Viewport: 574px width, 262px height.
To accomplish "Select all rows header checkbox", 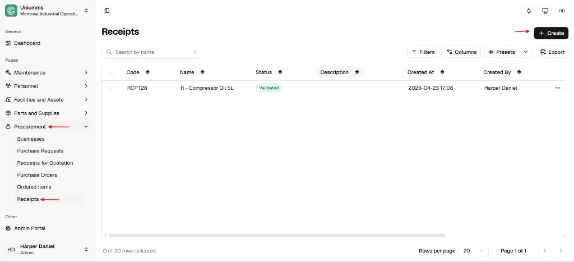I will point(112,72).
